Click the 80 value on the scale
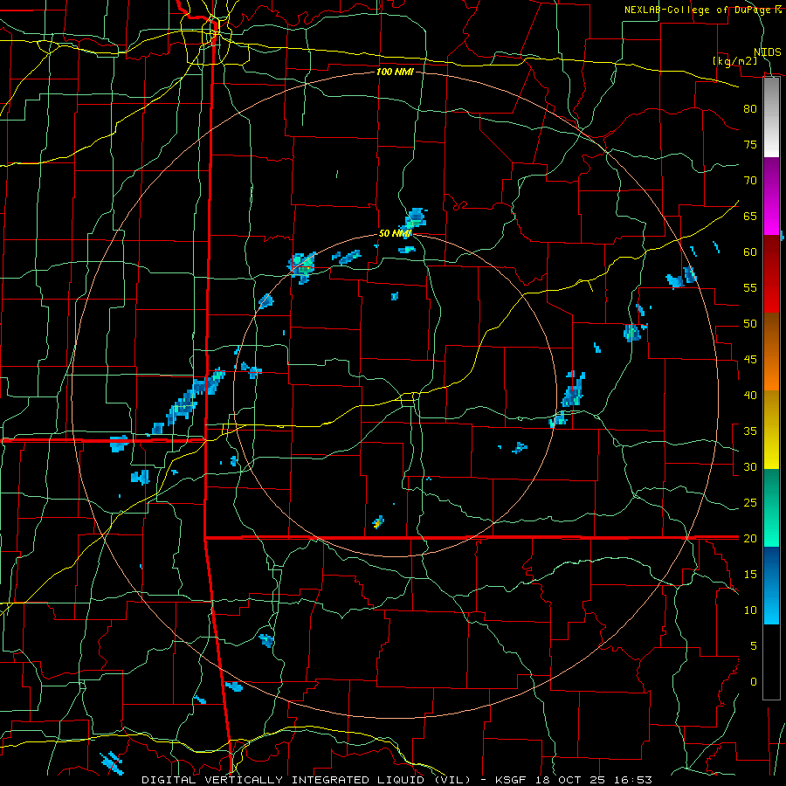The height and width of the screenshot is (786, 786). coord(750,109)
